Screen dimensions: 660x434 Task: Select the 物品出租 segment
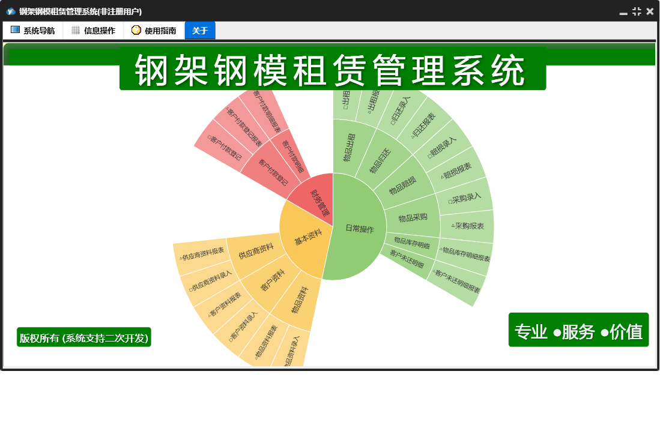point(350,148)
